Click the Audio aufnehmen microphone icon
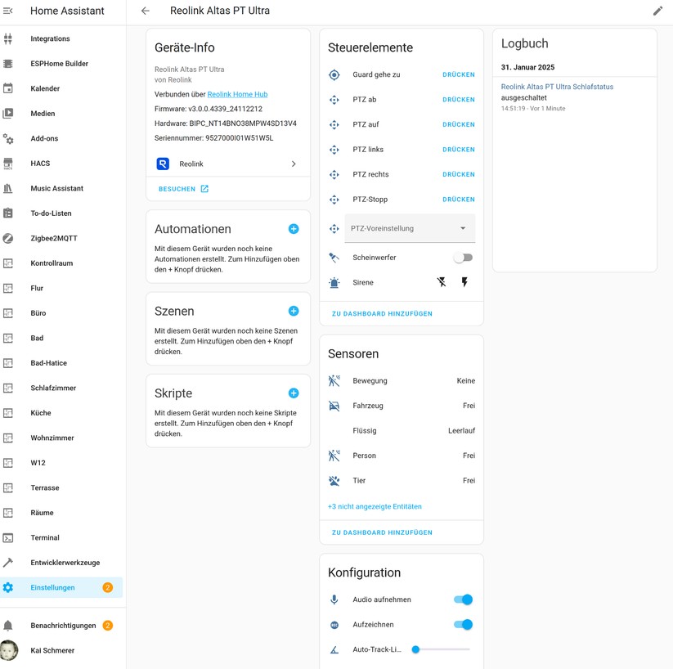The image size is (673, 669). 334,599
